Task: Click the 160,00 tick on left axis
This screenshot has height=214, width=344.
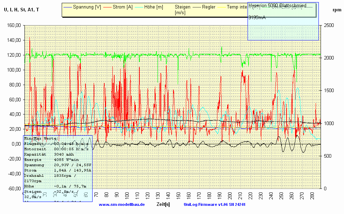Action: pos(13,25)
